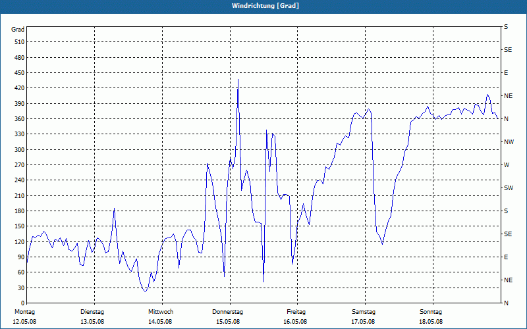This screenshot has height=329, width=527.
Task: Click the 'Montag' day label
Action: tap(24, 312)
